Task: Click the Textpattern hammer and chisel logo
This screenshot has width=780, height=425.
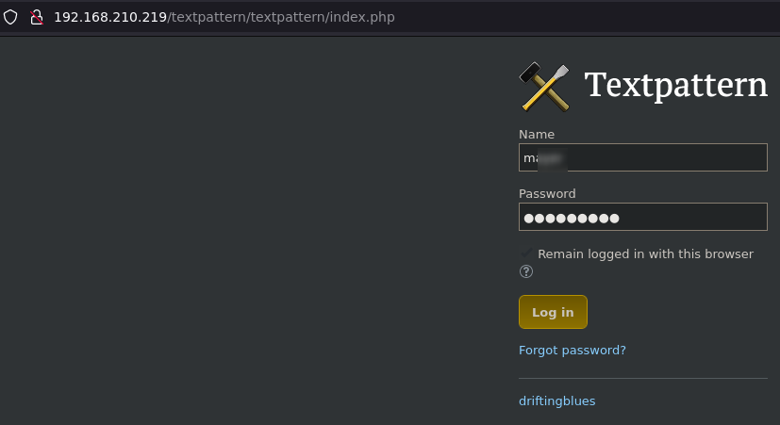Action: tap(544, 86)
